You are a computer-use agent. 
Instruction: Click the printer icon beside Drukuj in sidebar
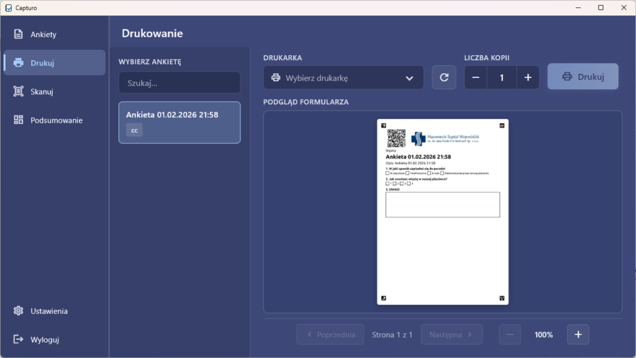pos(18,63)
